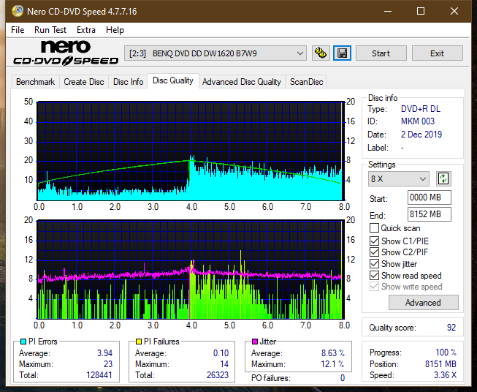Uncheck Show C1/PIE

(x=374, y=241)
